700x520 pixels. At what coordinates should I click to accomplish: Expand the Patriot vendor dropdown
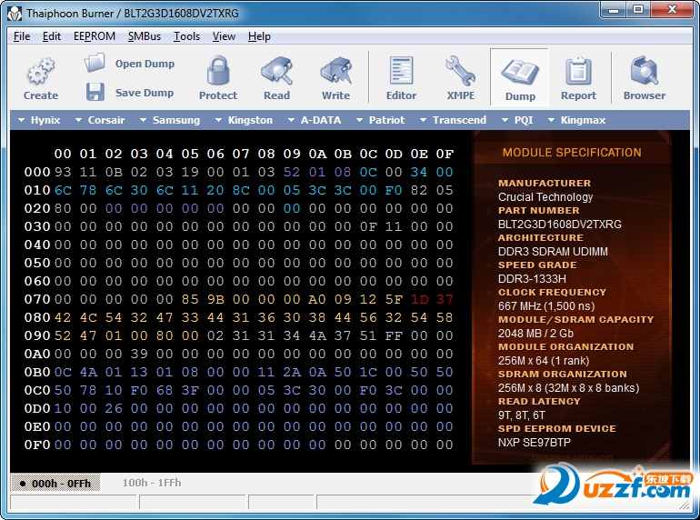(x=380, y=120)
